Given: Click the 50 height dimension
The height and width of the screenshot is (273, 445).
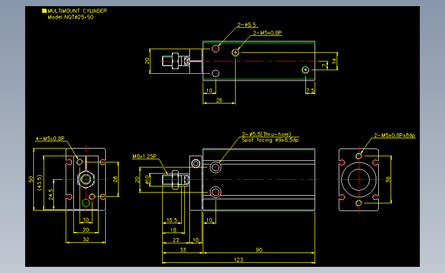Looking at the screenshot, I should coord(31,179).
